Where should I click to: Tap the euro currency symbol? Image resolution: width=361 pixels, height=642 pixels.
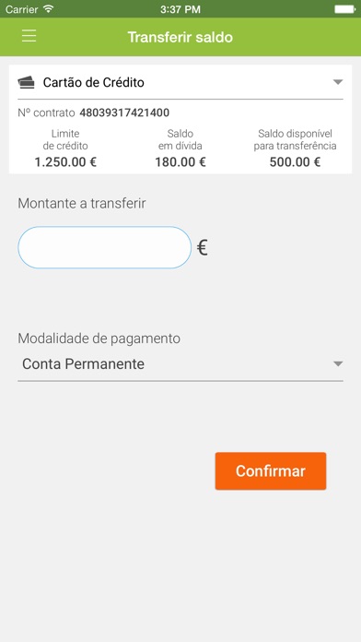click(x=203, y=248)
